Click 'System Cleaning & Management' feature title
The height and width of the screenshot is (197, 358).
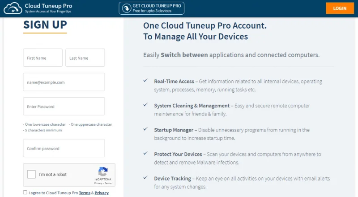point(192,106)
